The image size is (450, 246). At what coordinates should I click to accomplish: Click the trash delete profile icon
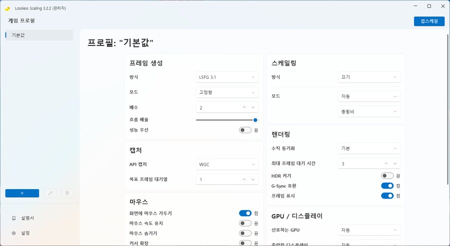pyautogui.click(x=67, y=193)
